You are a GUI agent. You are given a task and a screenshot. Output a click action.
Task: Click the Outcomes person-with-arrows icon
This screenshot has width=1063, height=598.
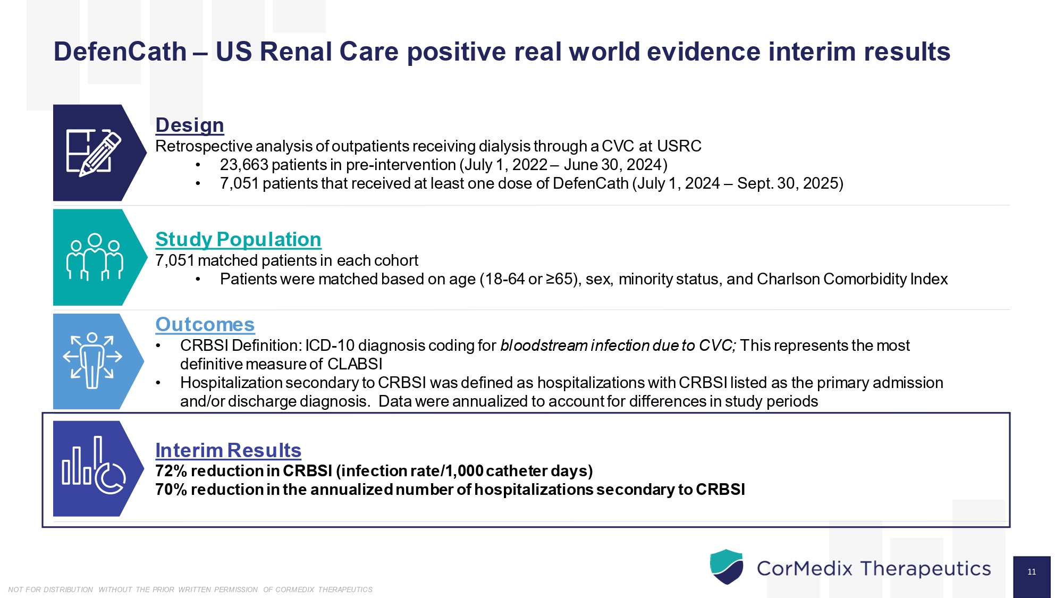[92, 361]
